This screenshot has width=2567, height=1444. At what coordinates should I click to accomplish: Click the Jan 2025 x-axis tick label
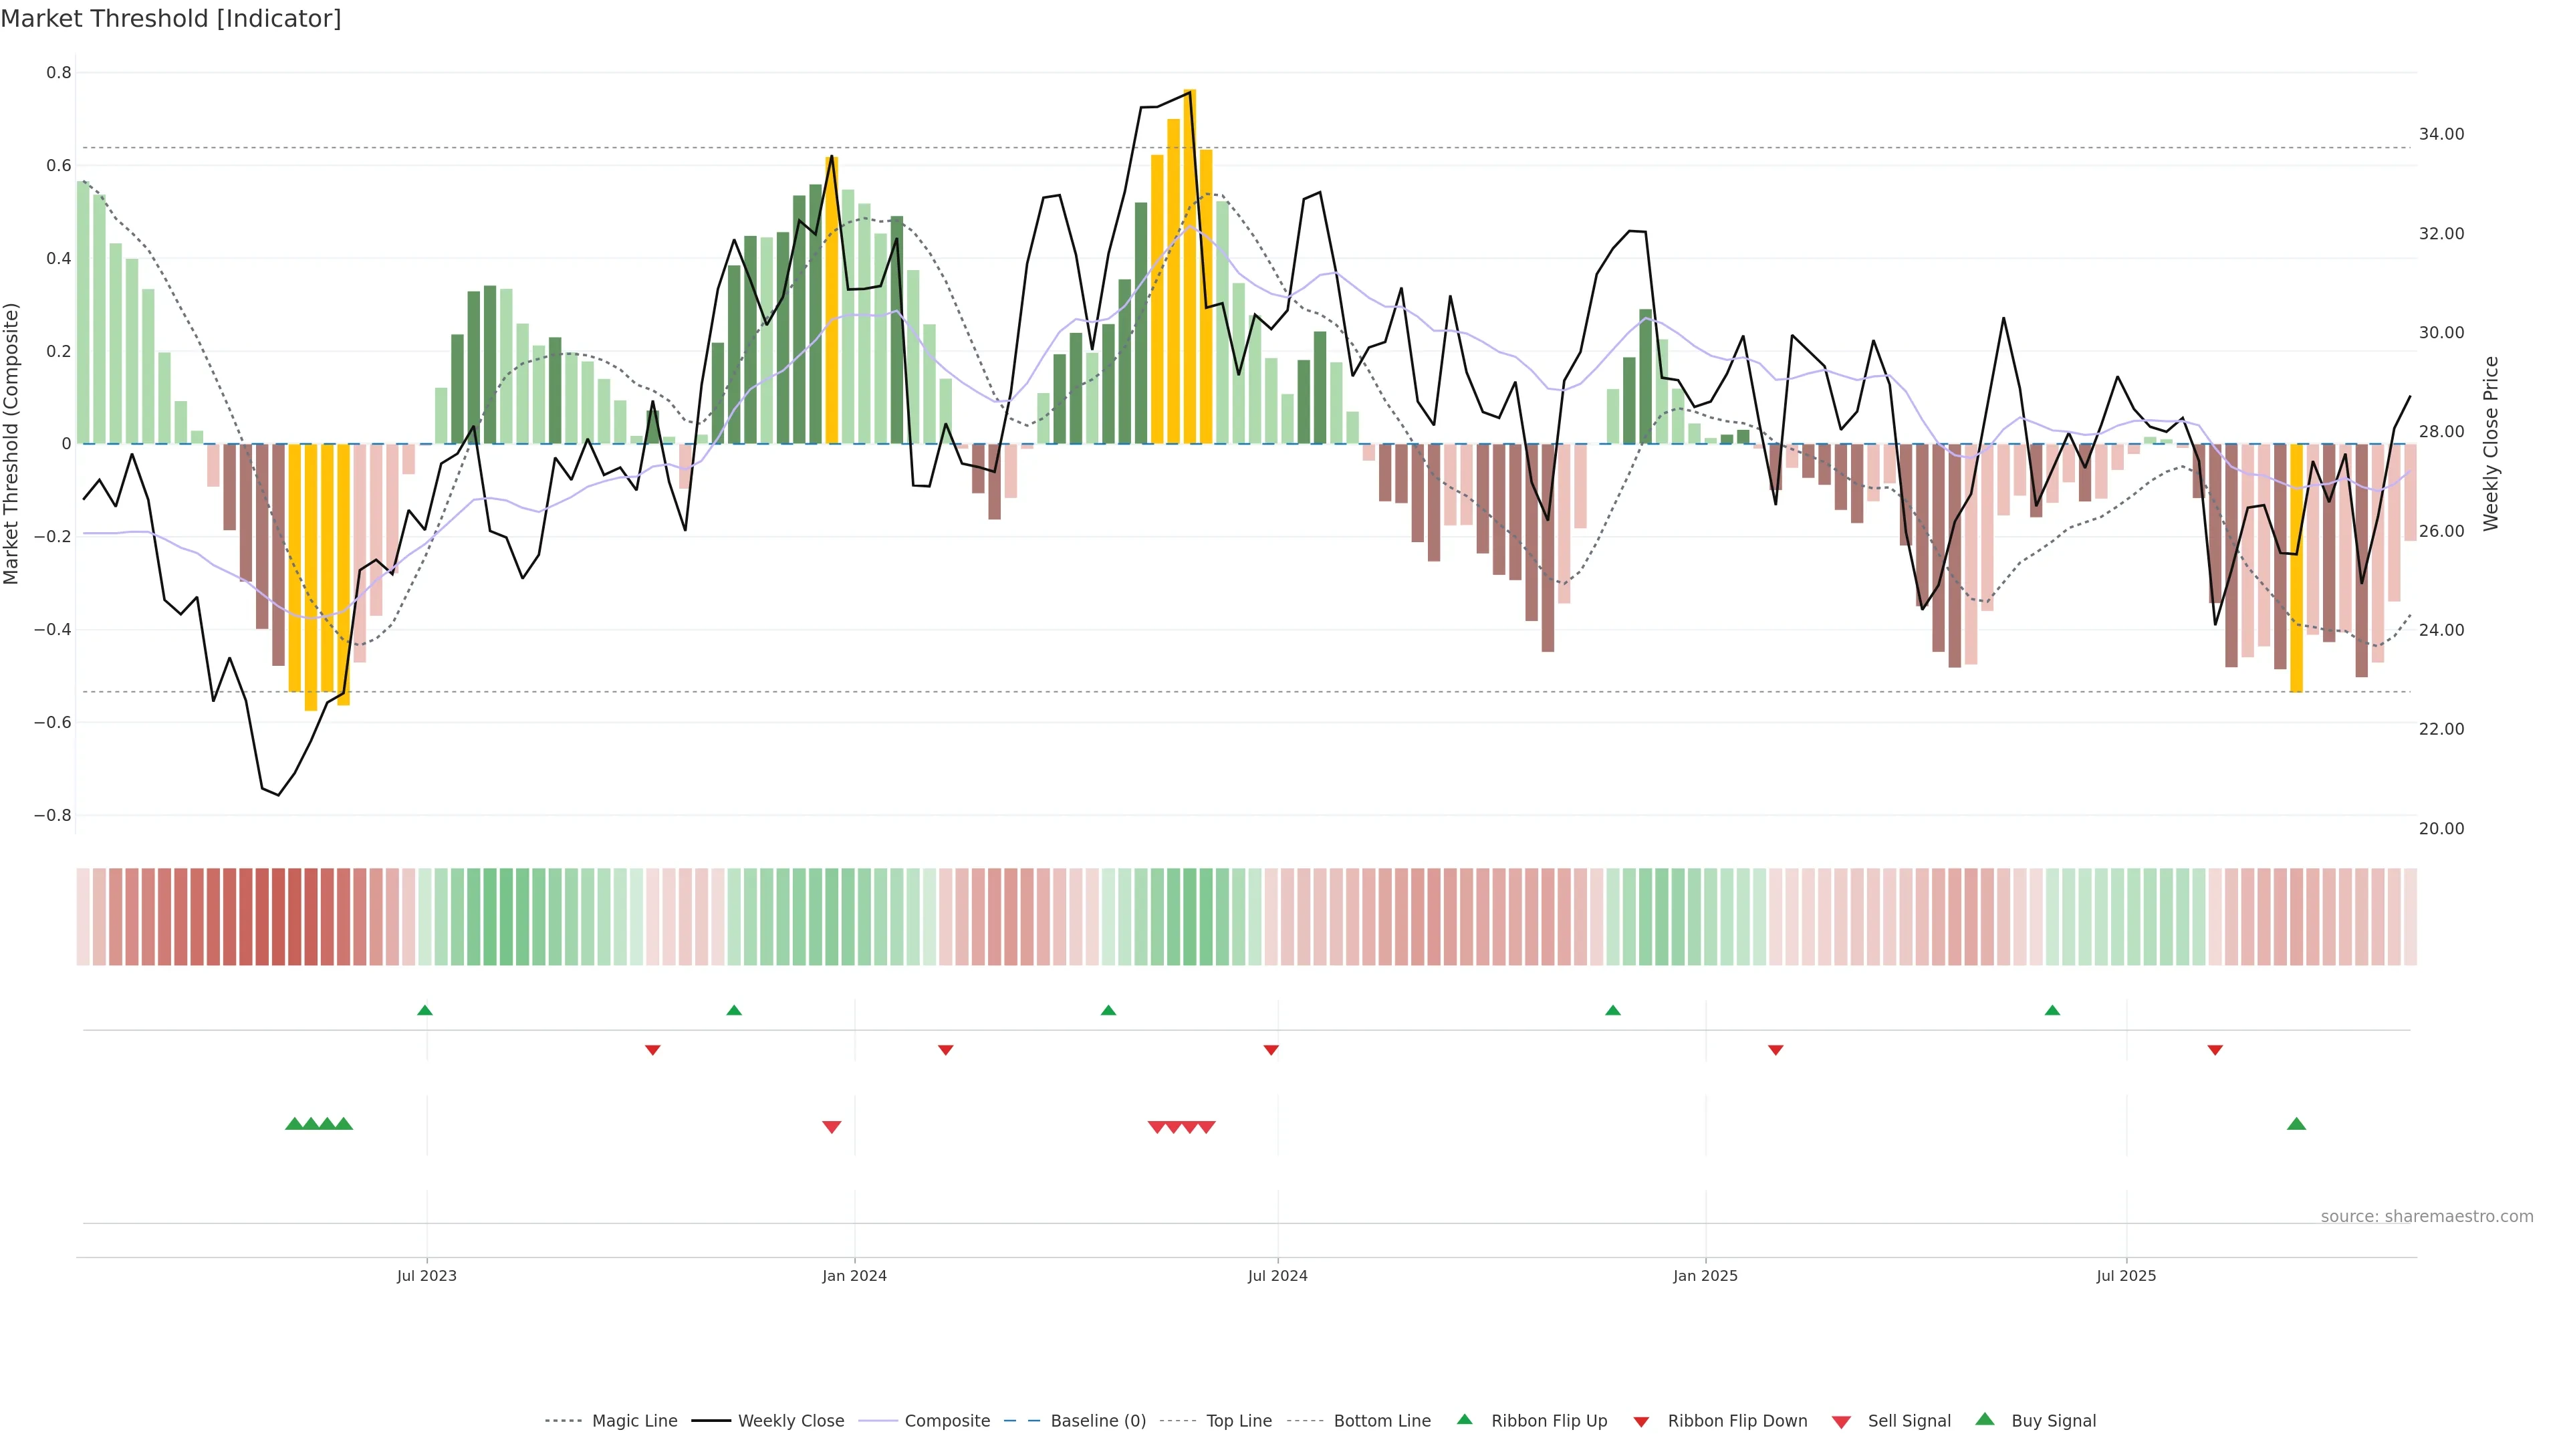point(1705,1276)
